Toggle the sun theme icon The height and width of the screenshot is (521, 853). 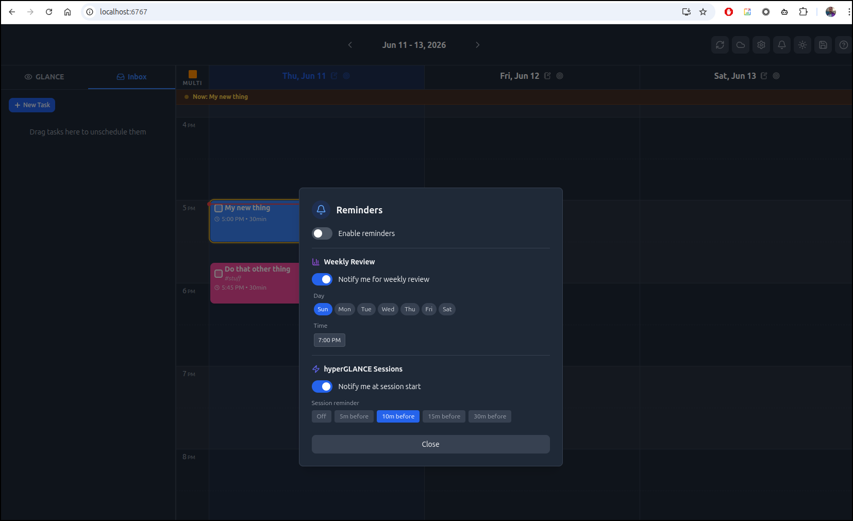(802, 45)
